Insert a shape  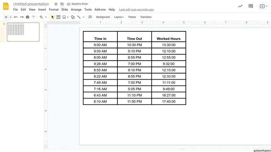click(x=73, y=17)
